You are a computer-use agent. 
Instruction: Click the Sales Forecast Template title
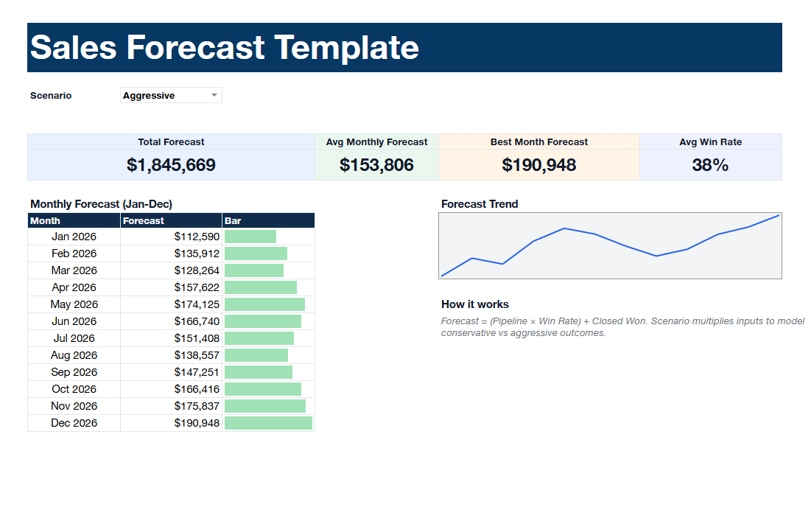[225, 48]
